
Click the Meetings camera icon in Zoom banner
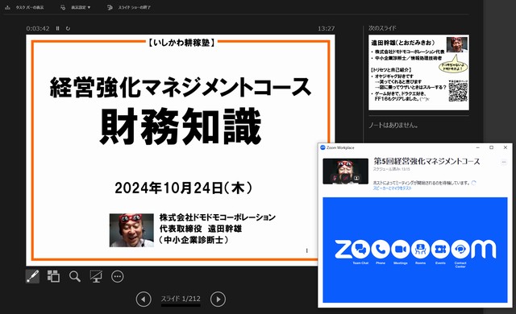click(x=401, y=250)
